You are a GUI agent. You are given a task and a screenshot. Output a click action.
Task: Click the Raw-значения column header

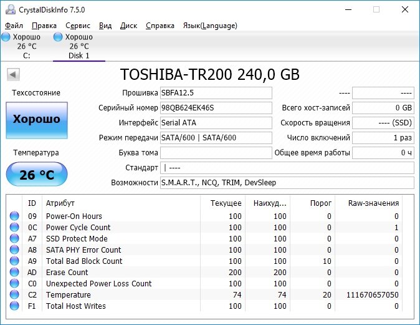click(368, 203)
